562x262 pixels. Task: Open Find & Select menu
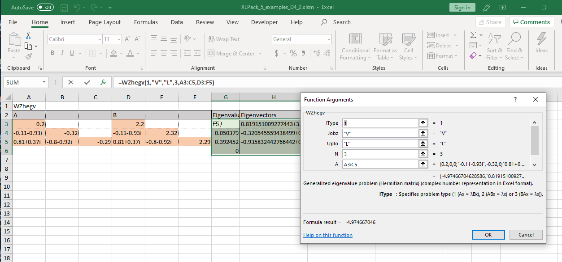pos(514,47)
